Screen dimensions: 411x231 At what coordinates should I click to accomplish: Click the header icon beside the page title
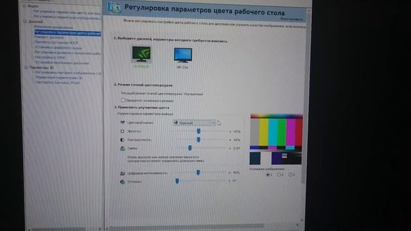(x=114, y=8)
